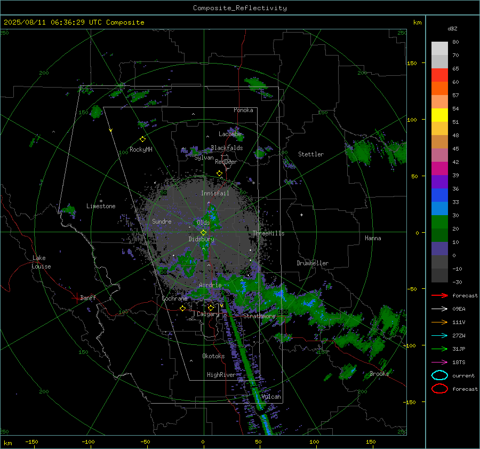The image size is (480, 449).
Task: Click the Limestone label
Action: click(101, 206)
